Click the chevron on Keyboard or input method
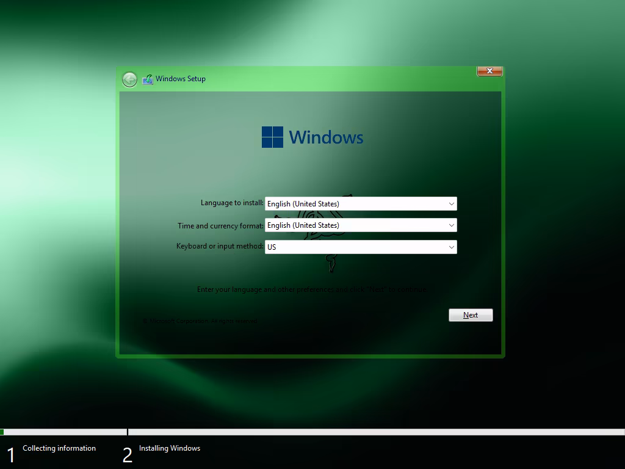625x469 pixels. click(x=451, y=247)
